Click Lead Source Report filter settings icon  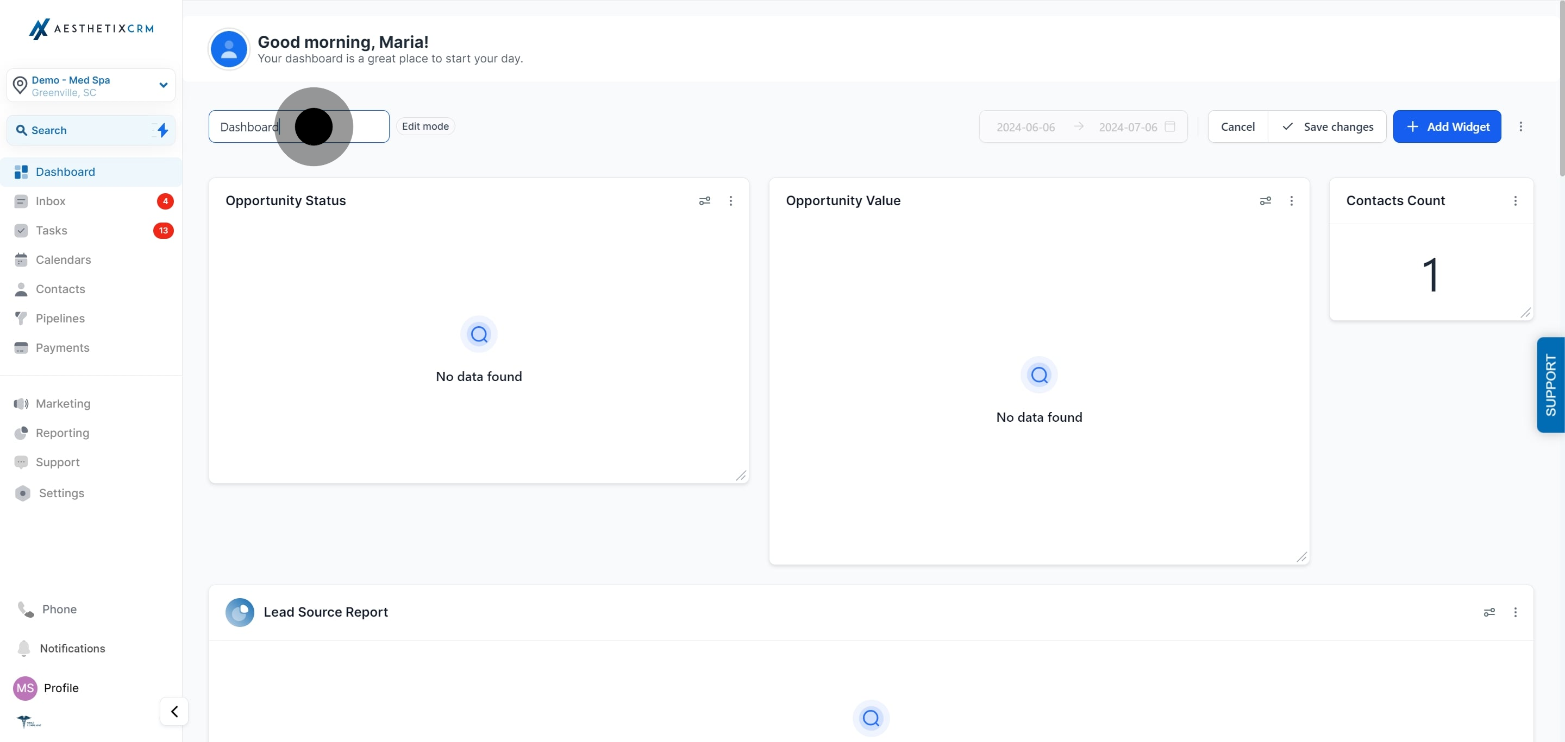(x=1489, y=612)
